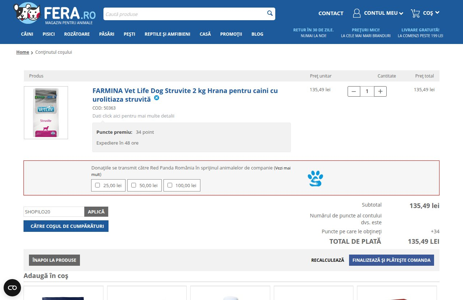This screenshot has width=463, height=300.
Task: Open the CÂINI menu
Action: coord(27,34)
